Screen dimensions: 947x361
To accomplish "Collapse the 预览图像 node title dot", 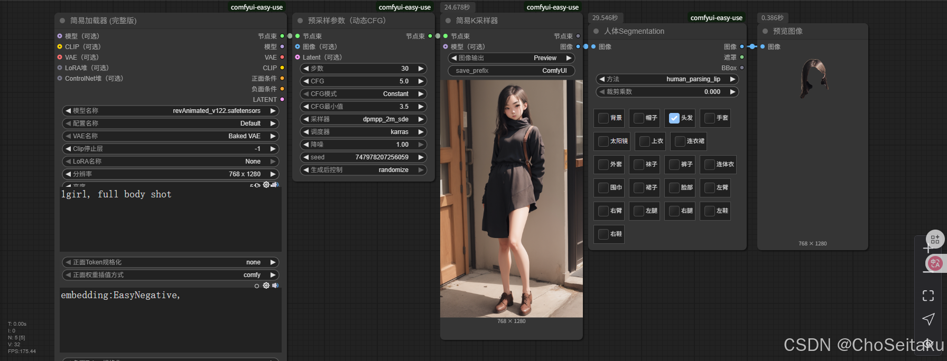I will (x=765, y=31).
